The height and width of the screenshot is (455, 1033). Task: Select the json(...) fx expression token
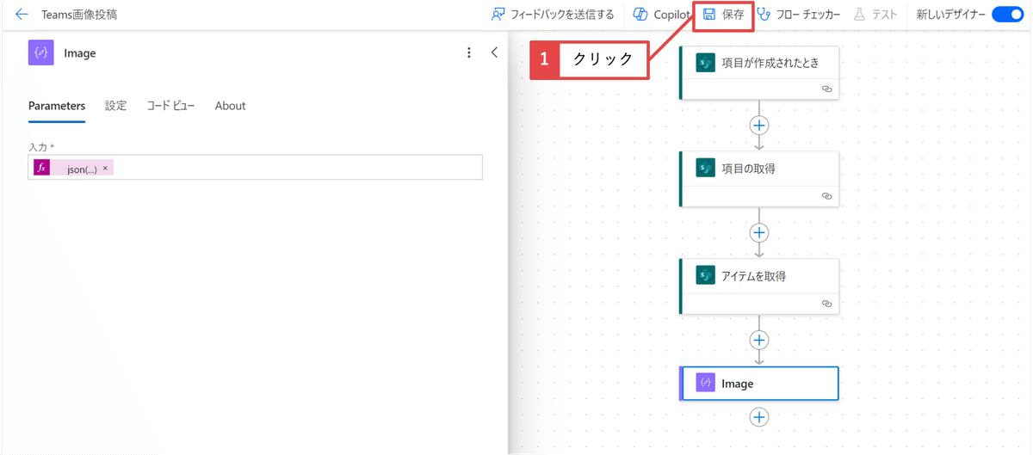coord(73,168)
